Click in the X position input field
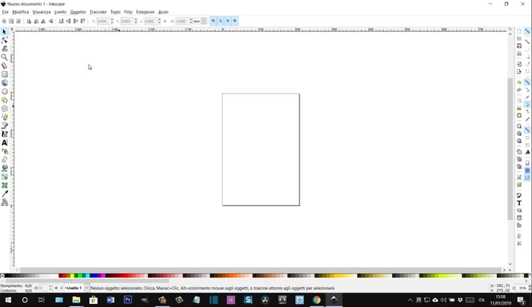 (x=103, y=21)
